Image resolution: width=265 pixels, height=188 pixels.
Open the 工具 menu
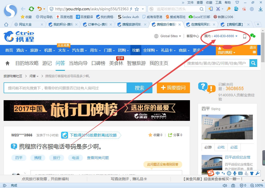pos(218,3)
